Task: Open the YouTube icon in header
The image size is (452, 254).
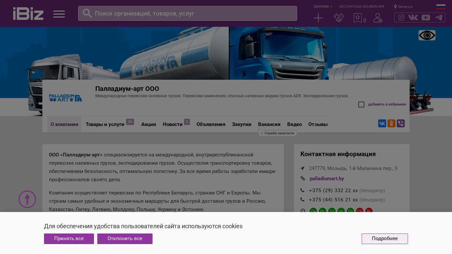Action: point(426,18)
